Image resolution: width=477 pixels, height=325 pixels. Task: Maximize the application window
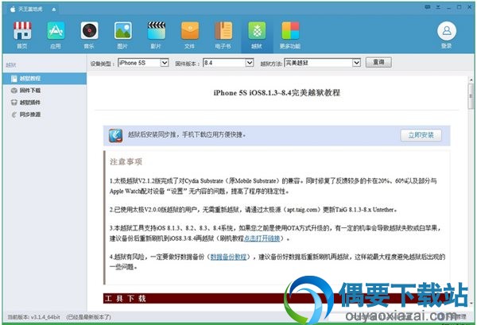[459, 7]
